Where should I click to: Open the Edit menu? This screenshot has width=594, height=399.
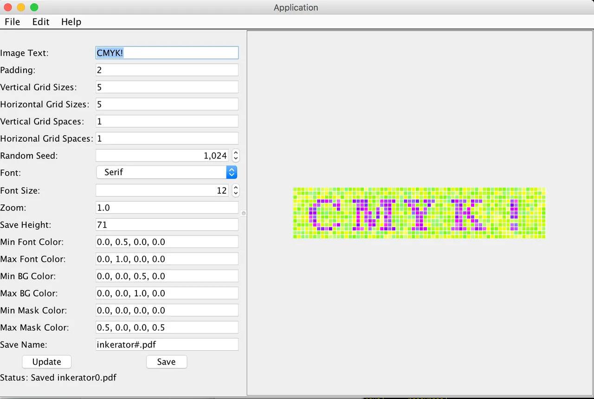[x=41, y=22]
